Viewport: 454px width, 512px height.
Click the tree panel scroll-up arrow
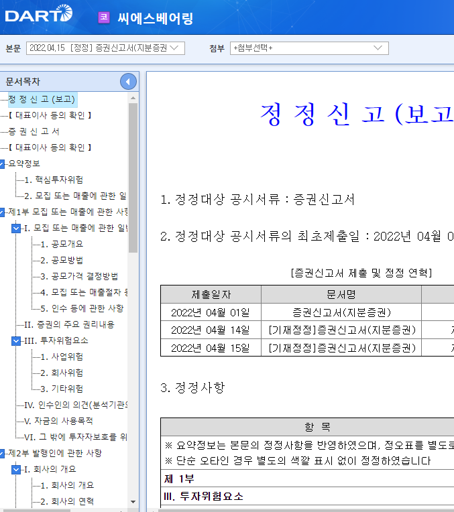pos(133,98)
